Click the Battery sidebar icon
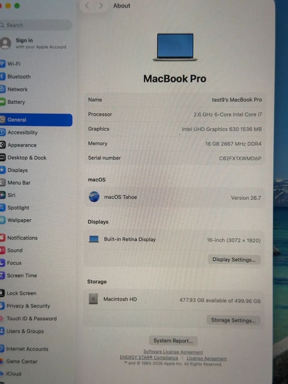The image size is (288, 384). click(x=2, y=102)
